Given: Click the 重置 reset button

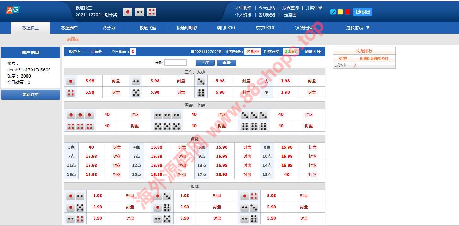Looking at the screenshot, I should tap(226, 63).
